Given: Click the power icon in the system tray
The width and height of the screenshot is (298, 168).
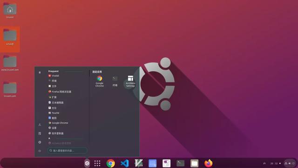Looking at the screenshot, I should coord(293,163).
